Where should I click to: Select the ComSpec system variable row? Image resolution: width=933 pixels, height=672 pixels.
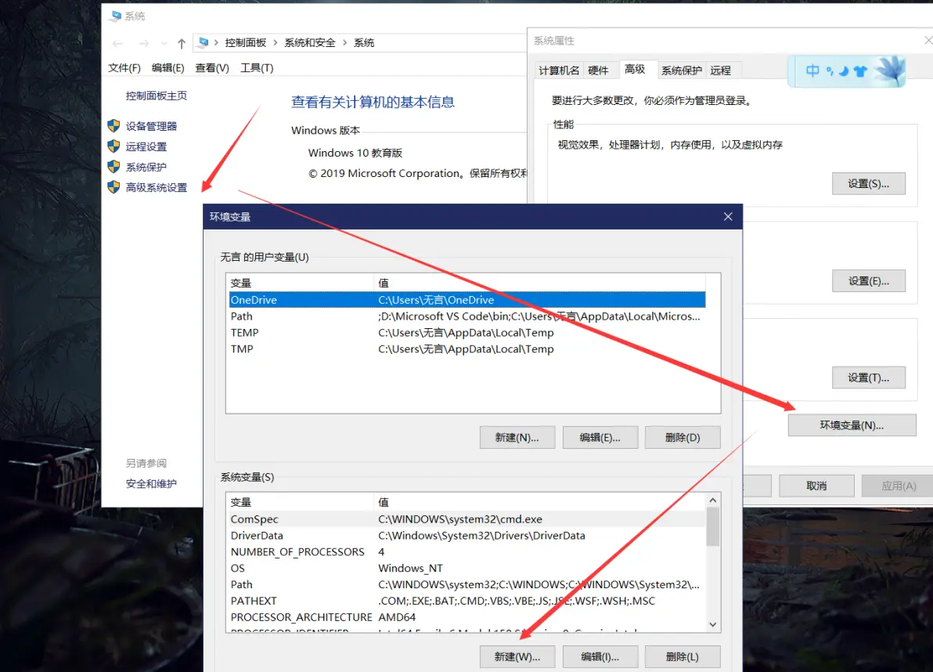pyautogui.click(x=467, y=519)
